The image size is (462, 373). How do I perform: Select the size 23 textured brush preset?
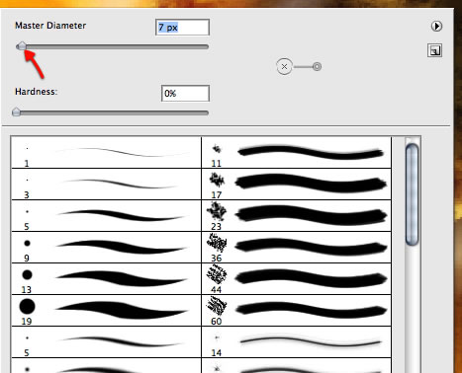click(296, 215)
